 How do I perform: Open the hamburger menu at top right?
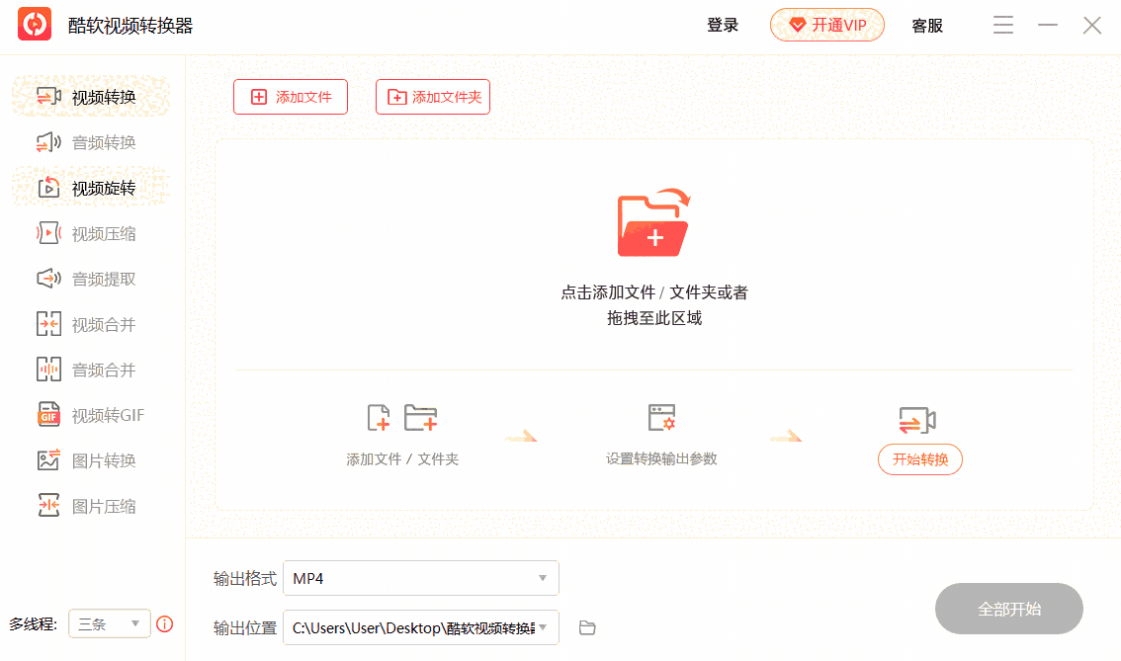click(1002, 25)
